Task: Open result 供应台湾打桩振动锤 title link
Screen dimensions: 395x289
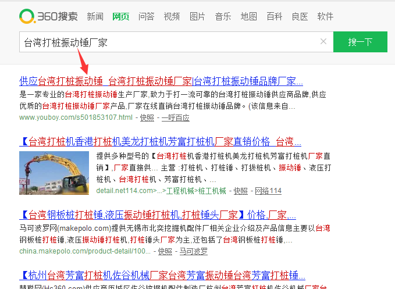Action: click(x=161, y=81)
